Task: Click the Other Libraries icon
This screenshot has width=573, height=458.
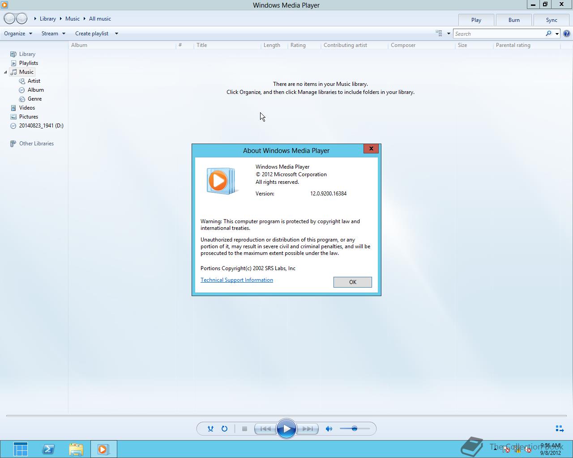Action: 13,144
